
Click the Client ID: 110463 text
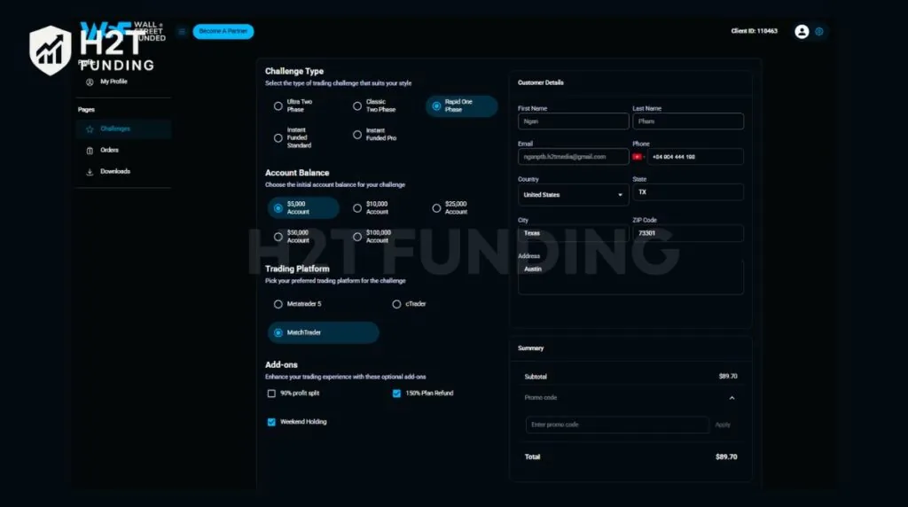click(754, 31)
